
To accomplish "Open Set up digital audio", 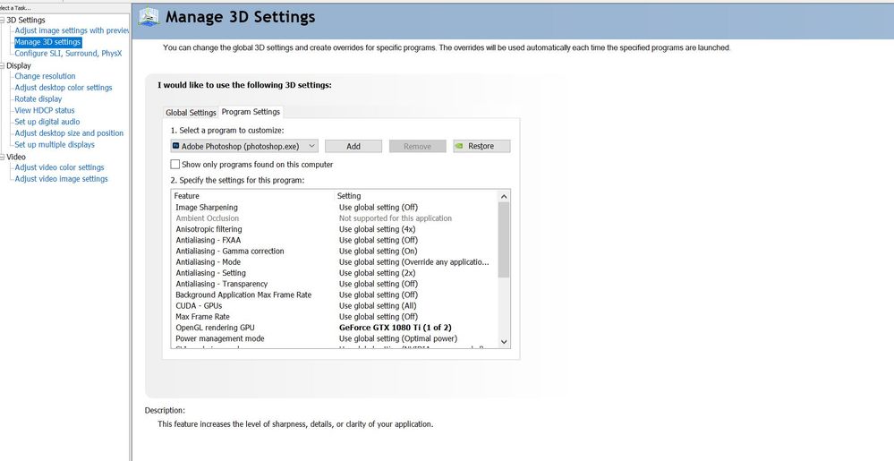I will [x=47, y=122].
